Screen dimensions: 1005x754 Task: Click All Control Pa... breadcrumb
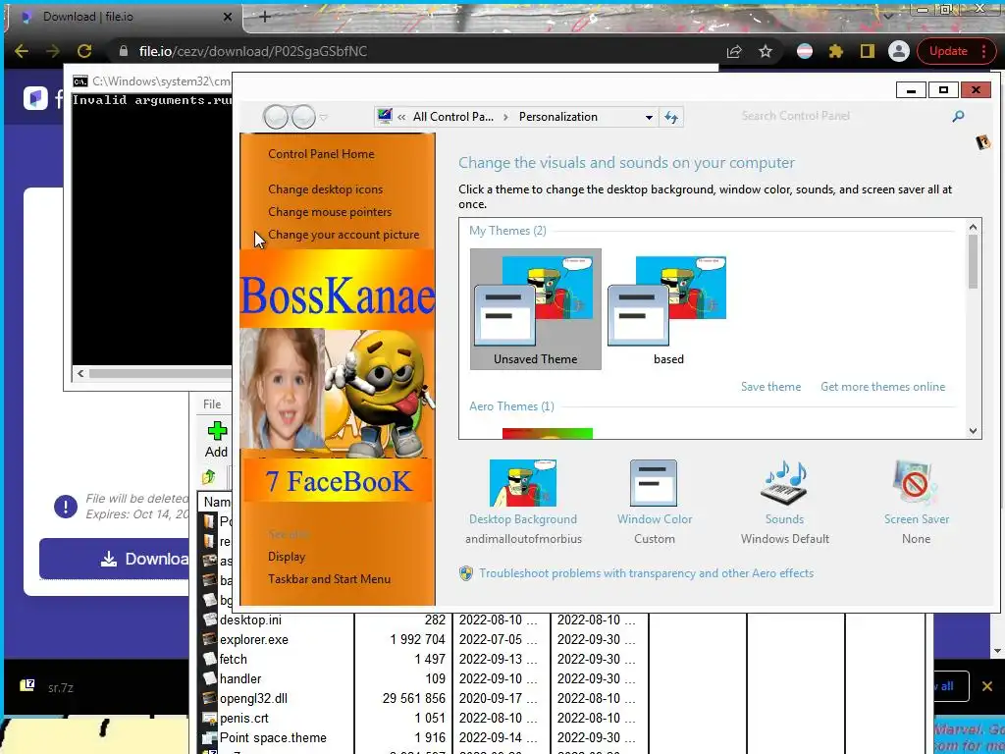coord(453,117)
